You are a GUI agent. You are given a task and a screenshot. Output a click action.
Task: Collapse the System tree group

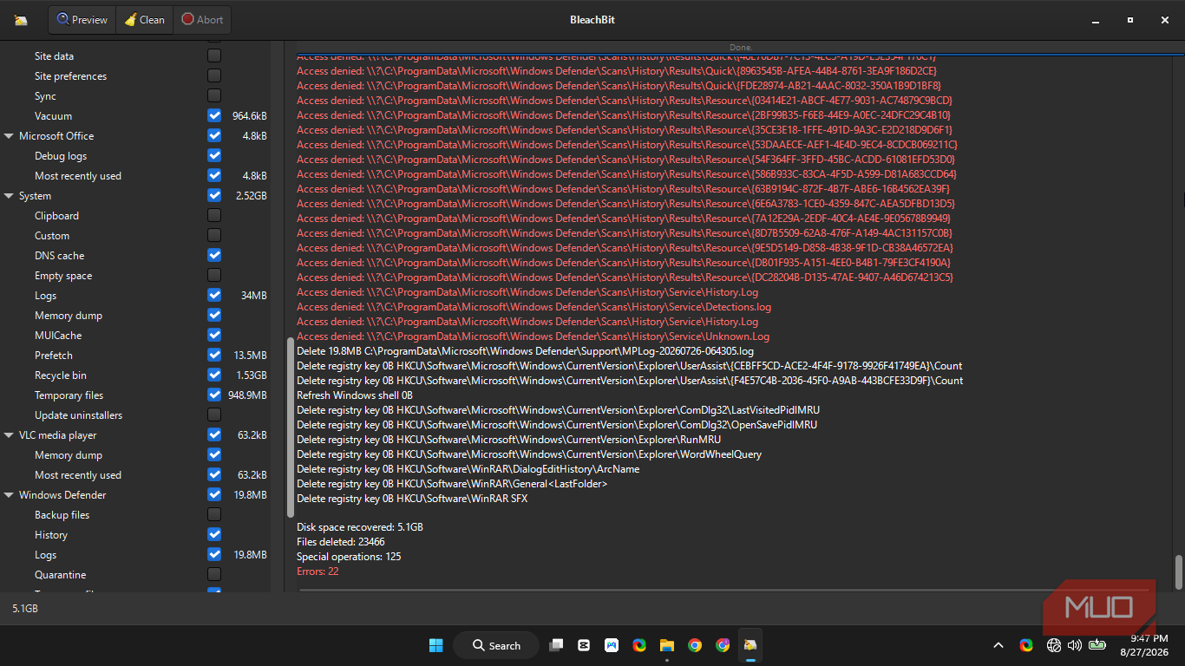click(9, 196)
